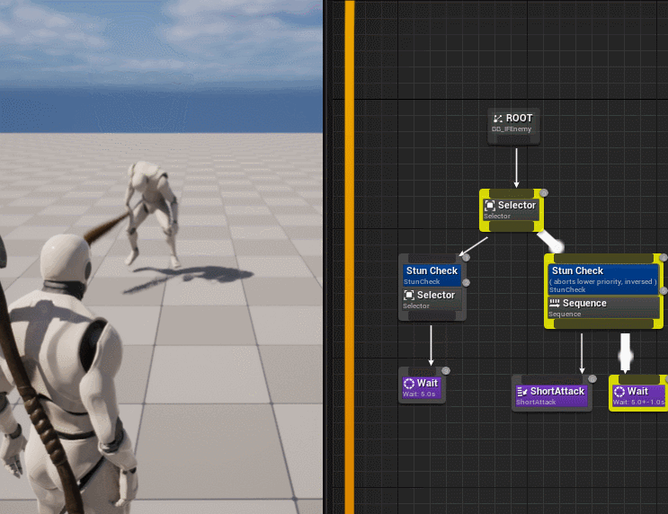Click the BB_IFEnemy blackboard label

tap(512, 129)
